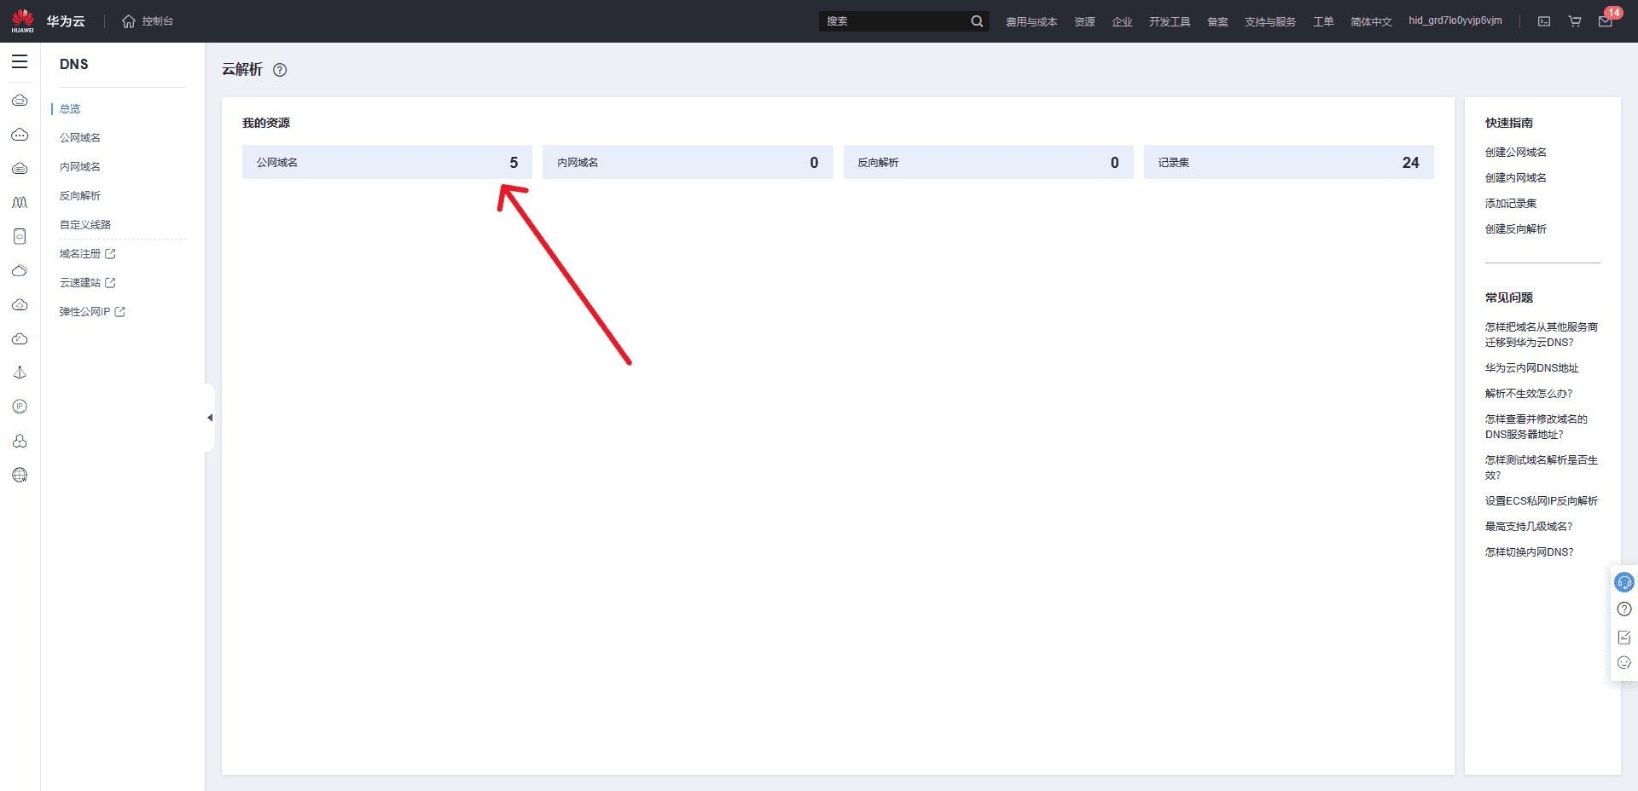Select 自定义线路 in the sidebar
This screenshot has height=791, width=1638.
click(85, 225)
